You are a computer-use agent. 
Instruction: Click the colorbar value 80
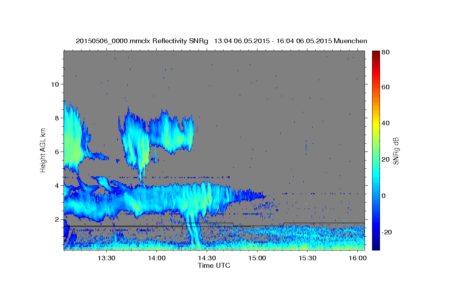click(x=385, y=52)
